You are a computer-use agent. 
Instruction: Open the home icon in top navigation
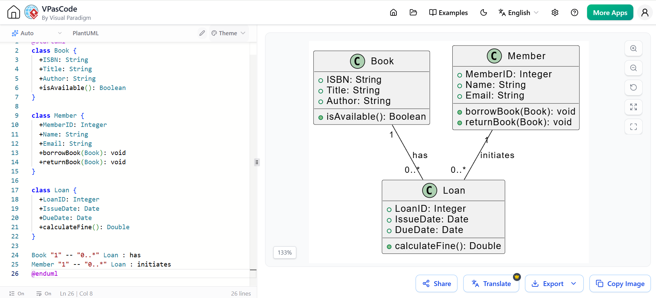tap(393, 13)
